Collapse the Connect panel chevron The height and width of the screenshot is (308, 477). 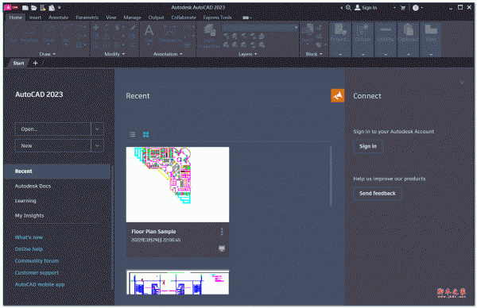pyautogui.click(x=462, y=83)
